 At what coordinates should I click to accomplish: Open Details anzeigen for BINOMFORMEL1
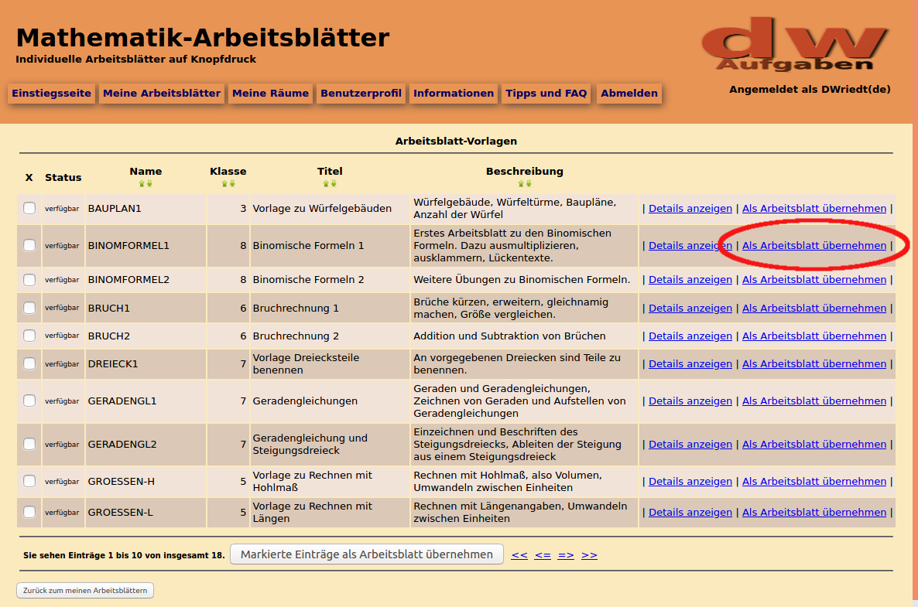coord(690,246)
